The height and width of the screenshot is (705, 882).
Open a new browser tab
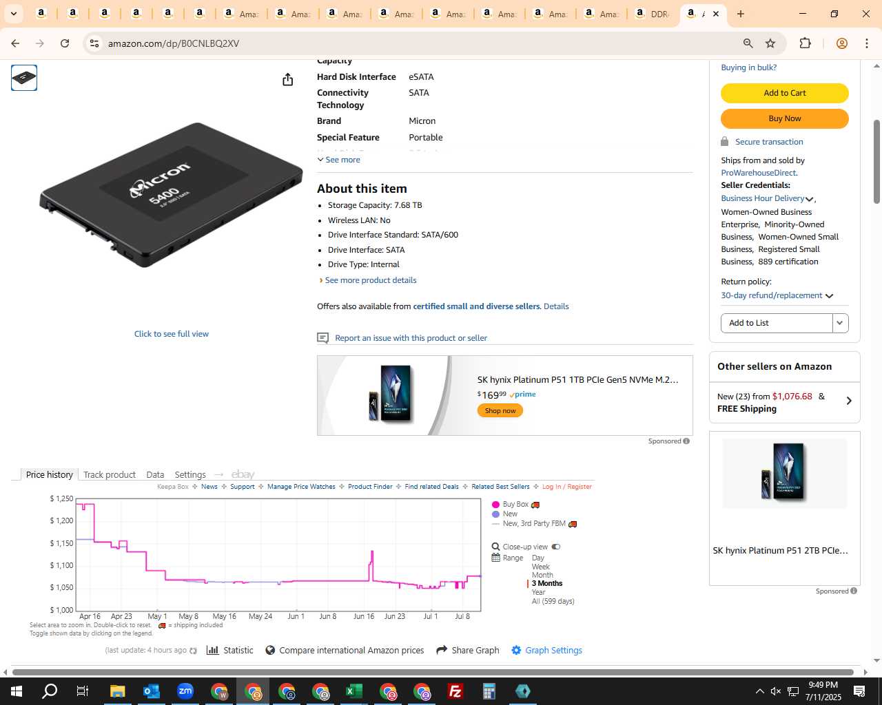[x=741, y=14]
